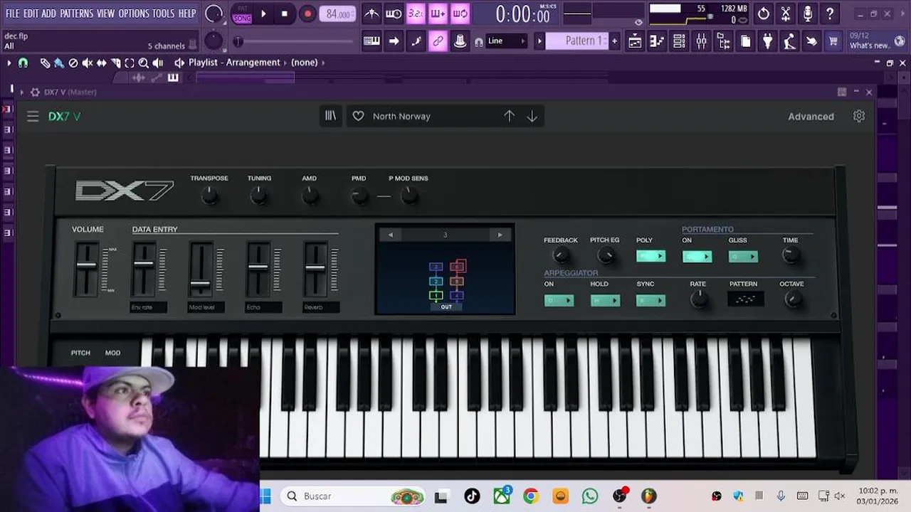911x512 pixels.
Task: Select the playlist slip tool
Action: click(102, 63)
